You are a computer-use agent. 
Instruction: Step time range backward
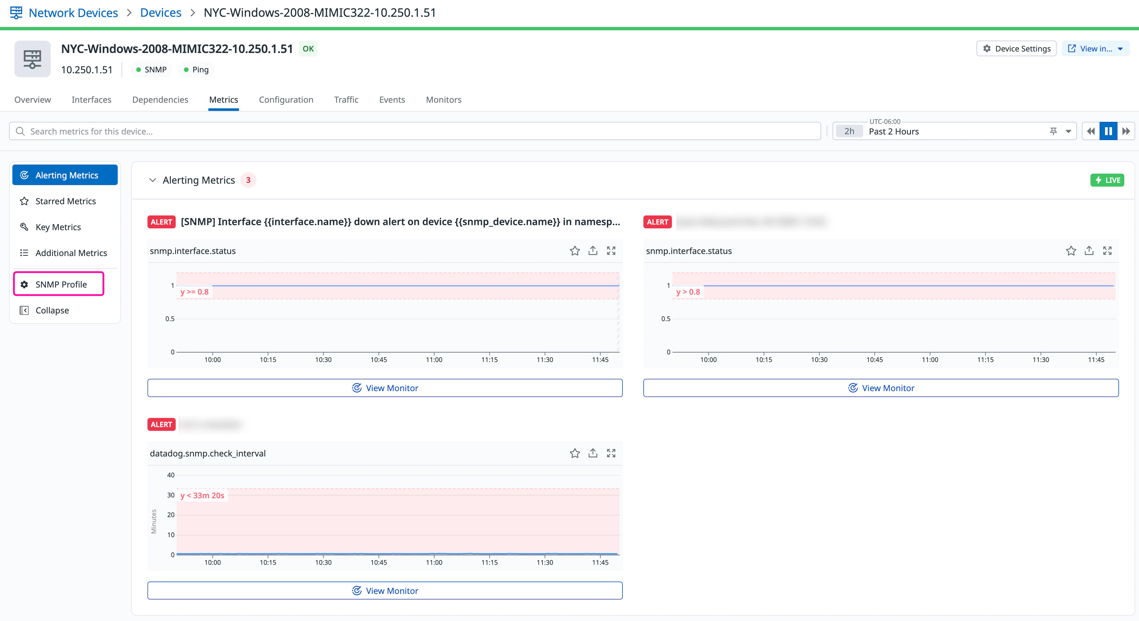1091,131
